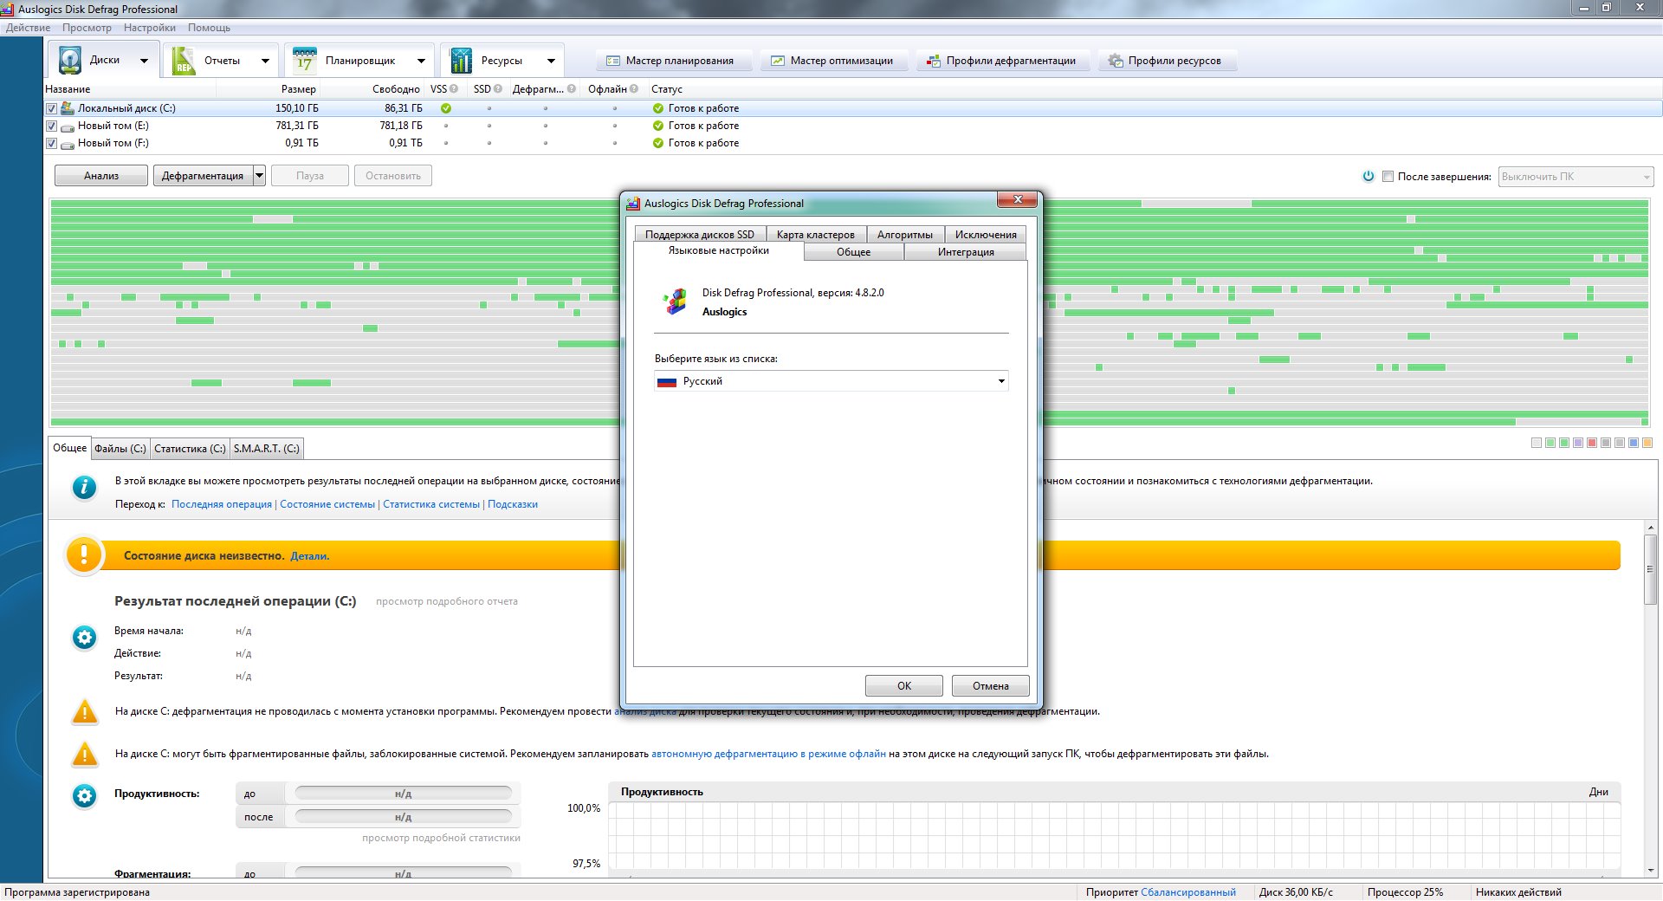Click the Дефрагментация button

(x=203, y=176)
